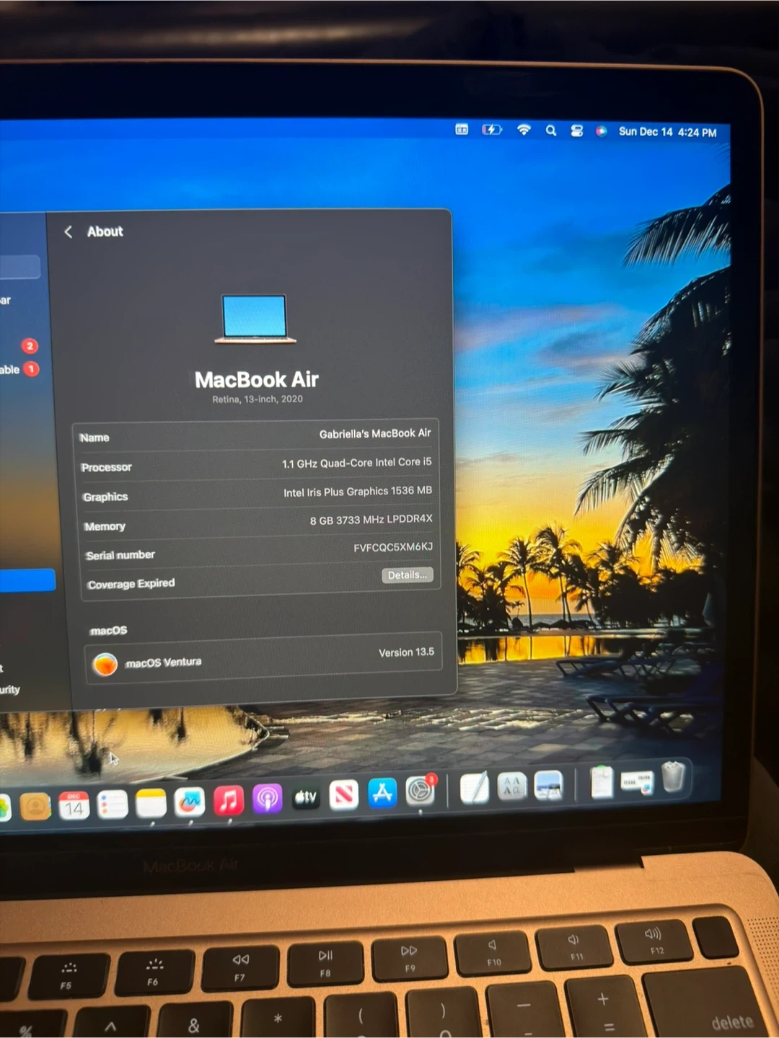Open Control Center in menu bar

577,130
